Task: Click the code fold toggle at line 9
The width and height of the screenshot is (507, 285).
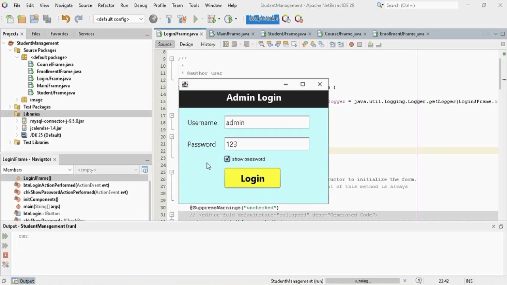Action: click(x=172, y=59)
